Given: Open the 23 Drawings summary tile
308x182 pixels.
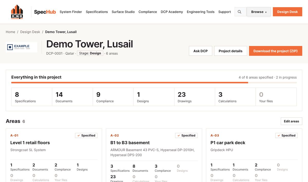Looking at the screenshot, I should [195, 97].
